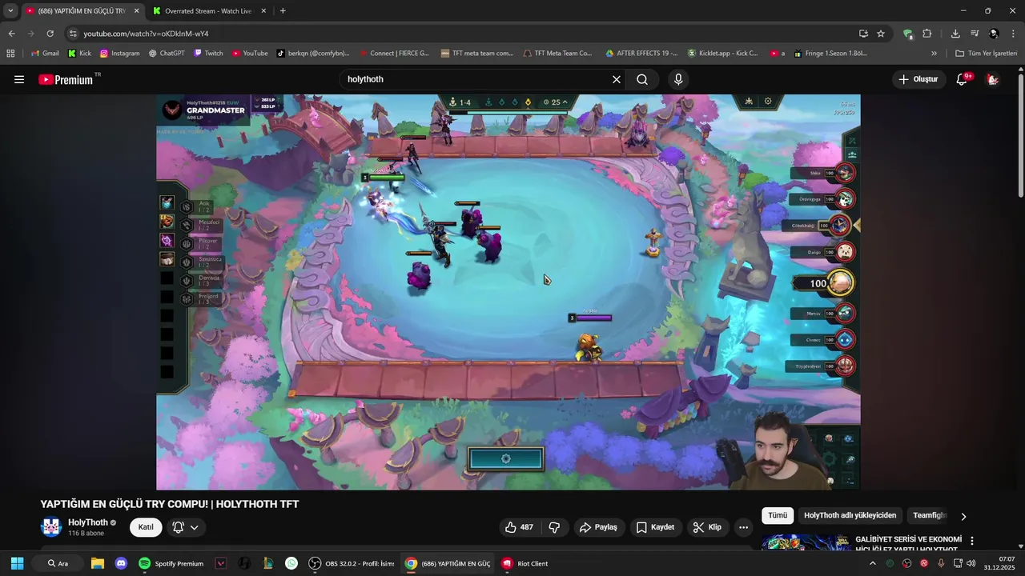The width and height of the screenshot is (1025, 576).
Task: Click the site info icon in address bar
Action: (73, 34)
